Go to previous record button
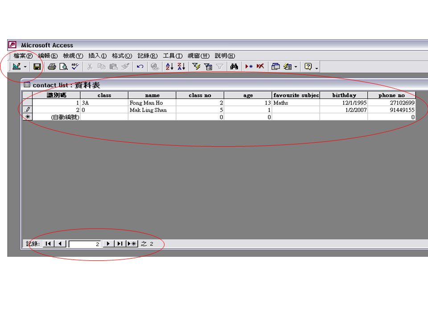This screenshot has height=321, width=428. click(x=60, y=244)
